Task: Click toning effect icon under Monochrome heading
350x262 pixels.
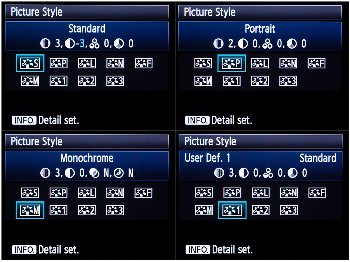Action: (119, 173)
